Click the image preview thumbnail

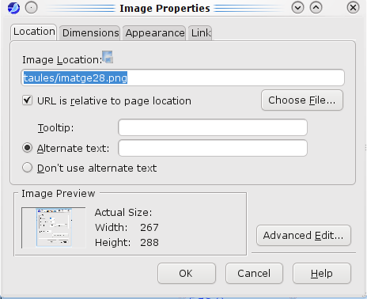coord(54,228)
